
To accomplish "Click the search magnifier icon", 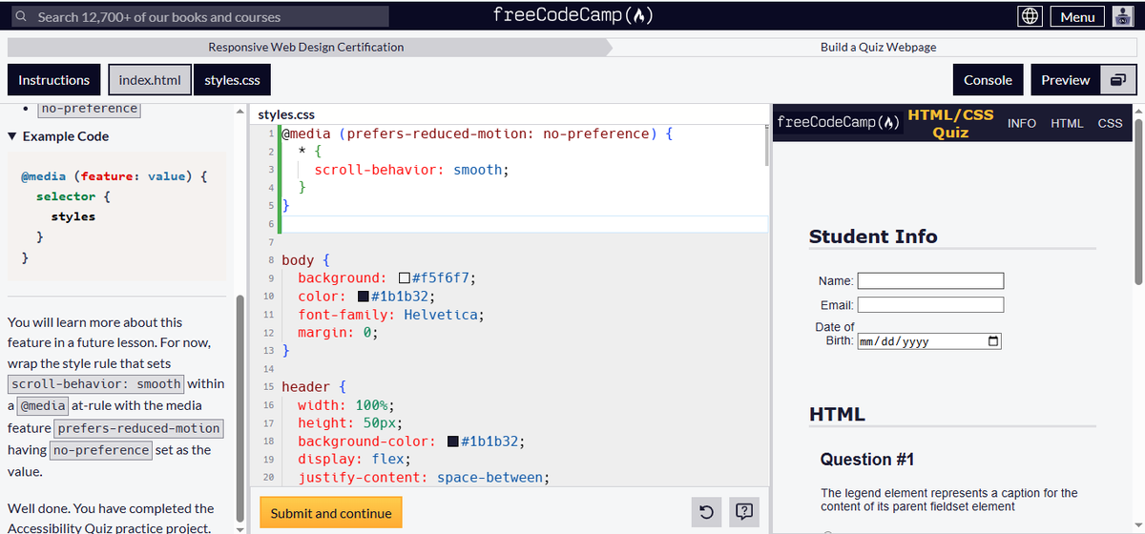I will pyautogui.click(x=20, y=17).
